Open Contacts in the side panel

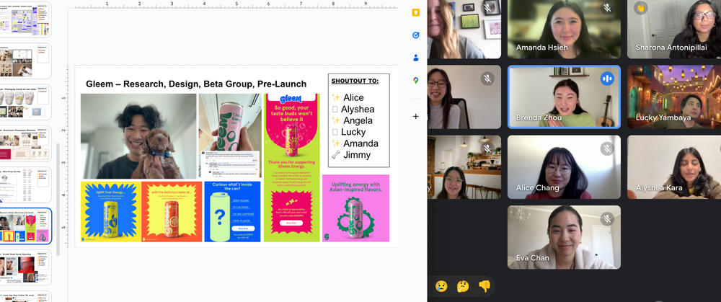tap(416, 58)
